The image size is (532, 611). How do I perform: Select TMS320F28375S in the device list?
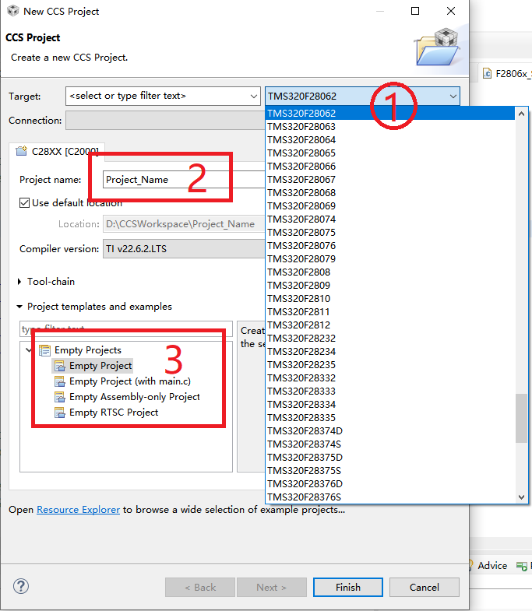pos(390,471)
